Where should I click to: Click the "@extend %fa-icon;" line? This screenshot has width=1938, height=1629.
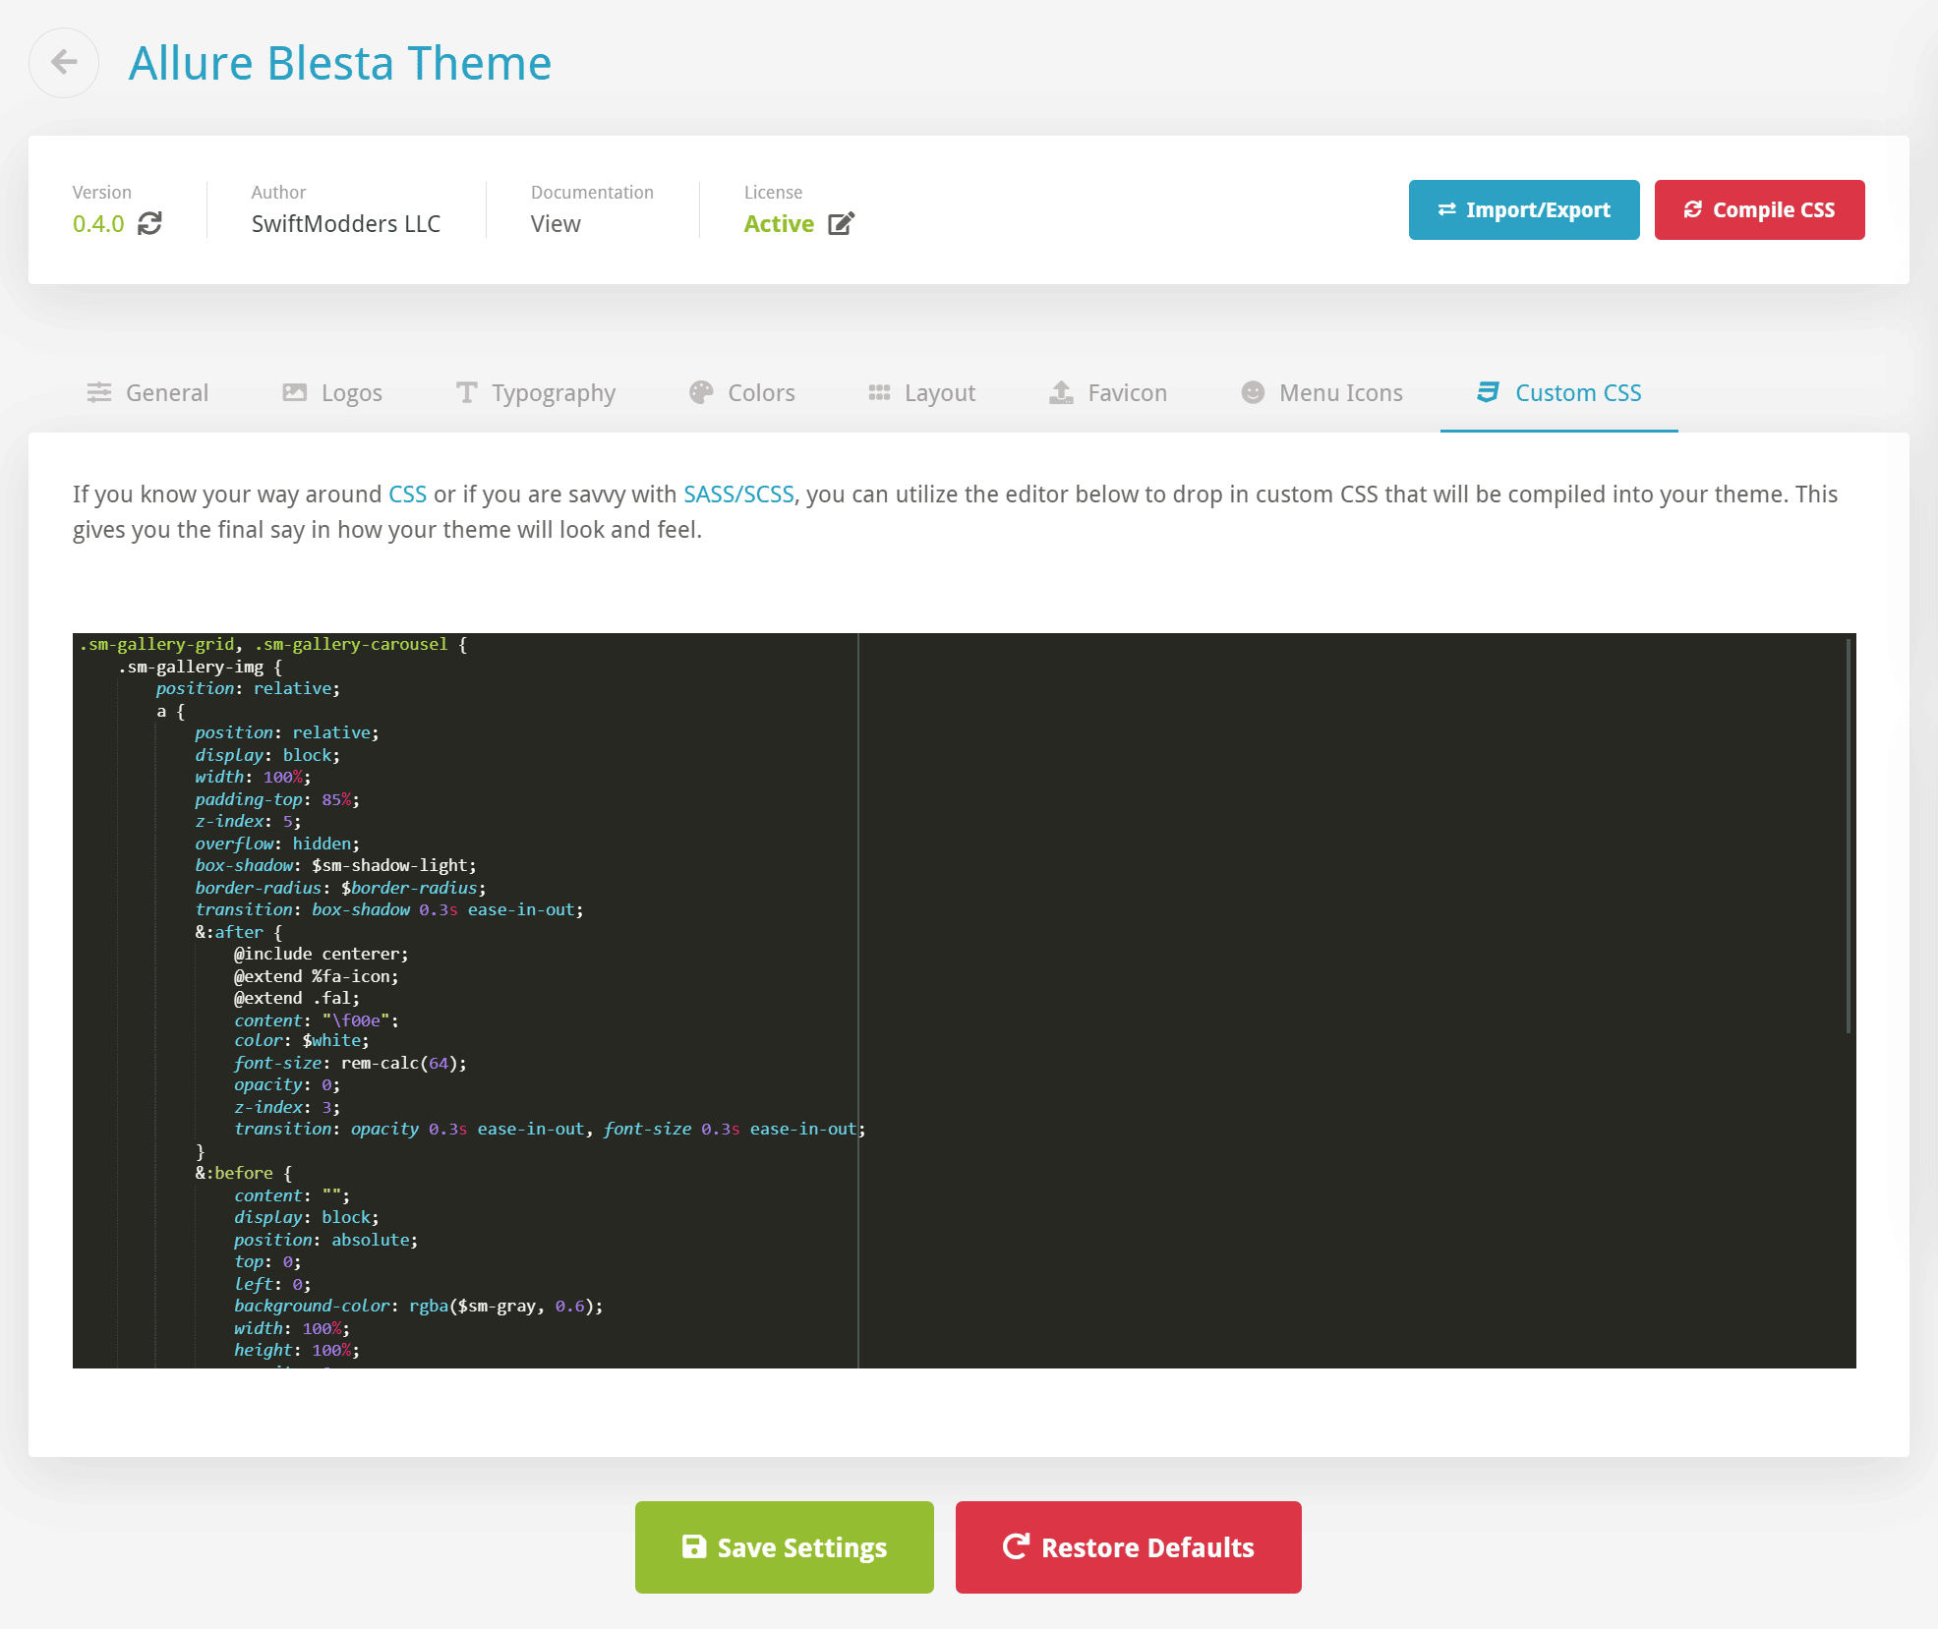click(316, 976)
